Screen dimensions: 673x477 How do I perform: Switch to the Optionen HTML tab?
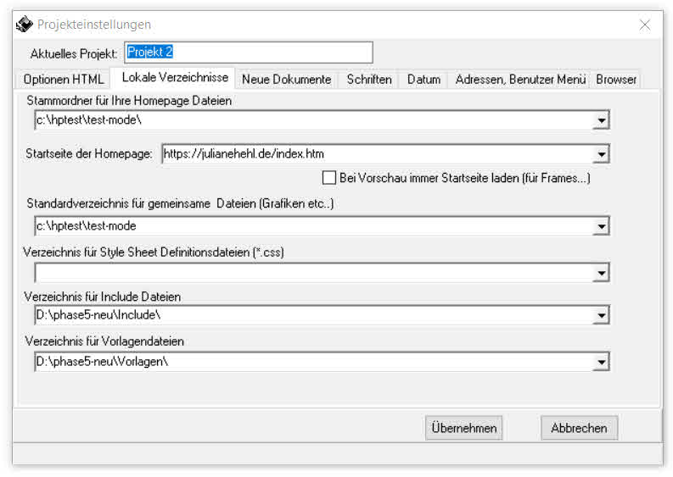tap(64, 80)
